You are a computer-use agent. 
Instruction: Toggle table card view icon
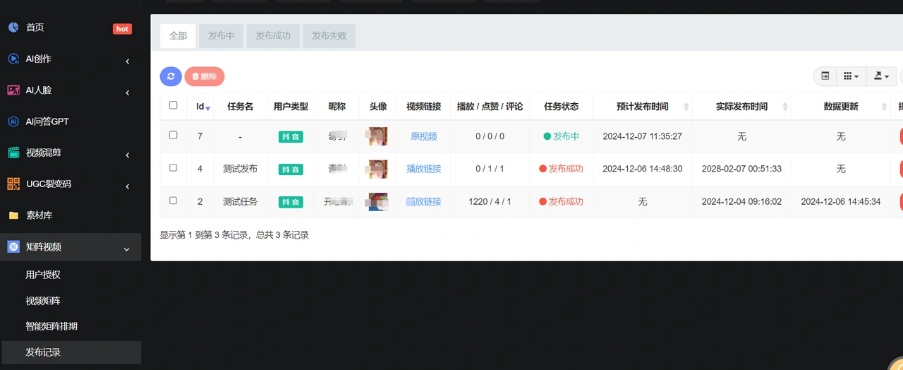click(x=825, y=76)
